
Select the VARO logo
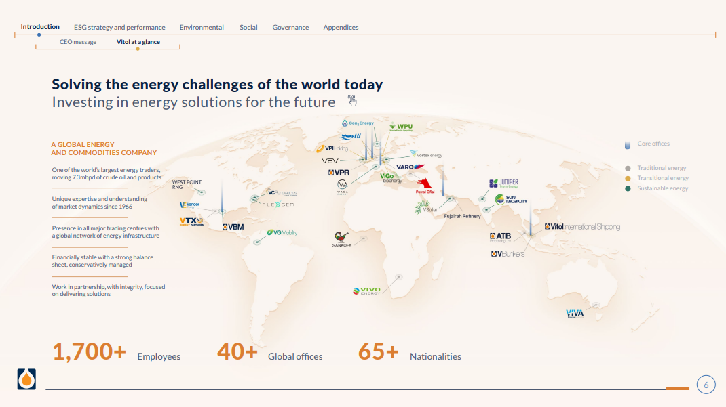(x=410, y=167)
